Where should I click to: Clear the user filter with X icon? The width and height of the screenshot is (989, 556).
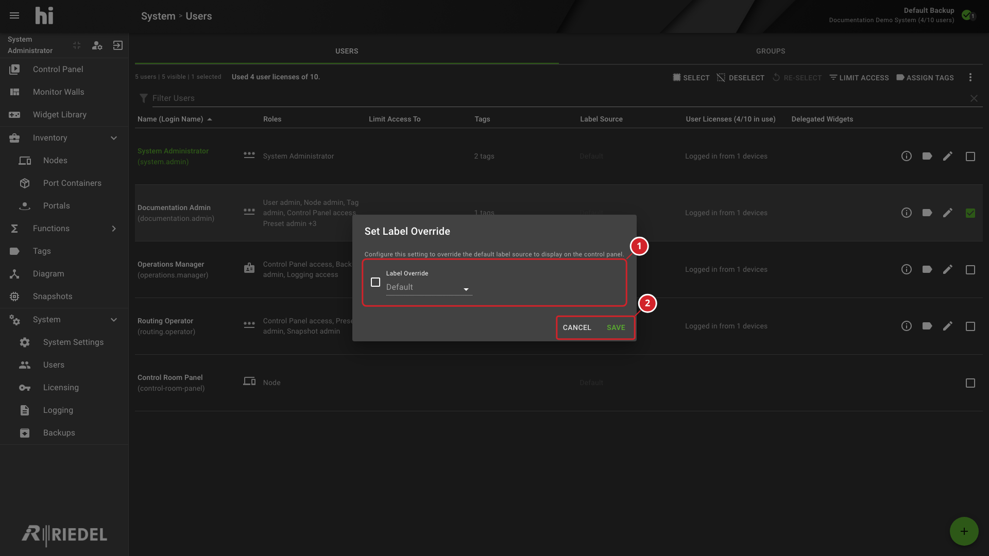[974, 98]
